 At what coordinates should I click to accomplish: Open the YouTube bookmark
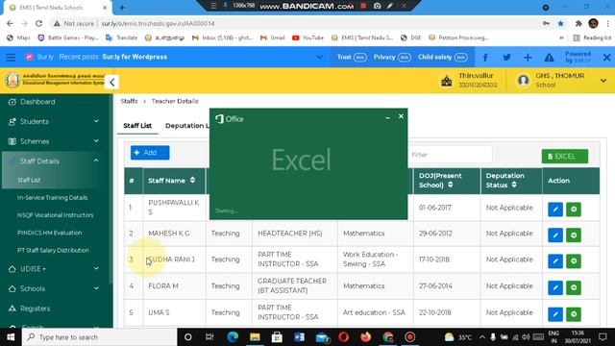pos(307,37)
